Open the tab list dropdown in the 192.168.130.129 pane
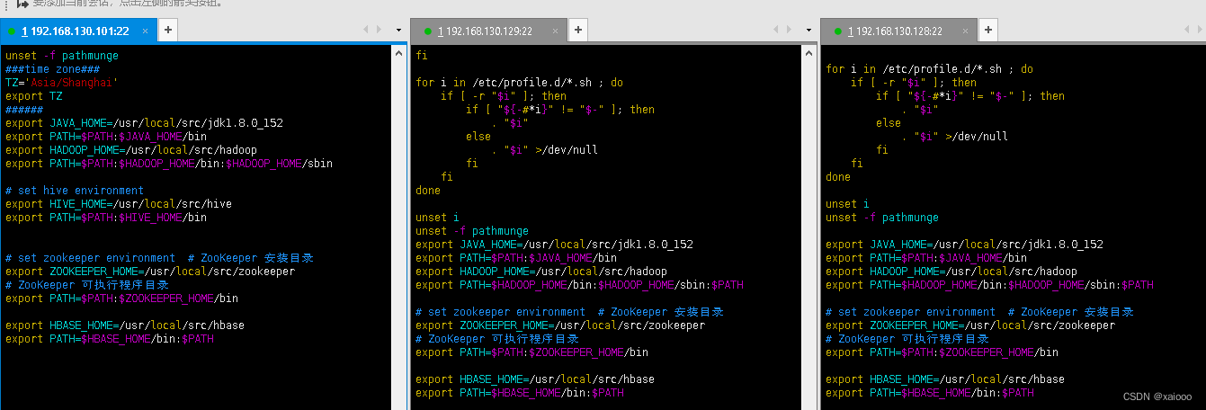This screenshot has height=410, width=1206. pos(809,30)
